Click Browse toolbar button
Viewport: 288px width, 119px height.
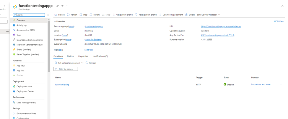click(59, 15)
